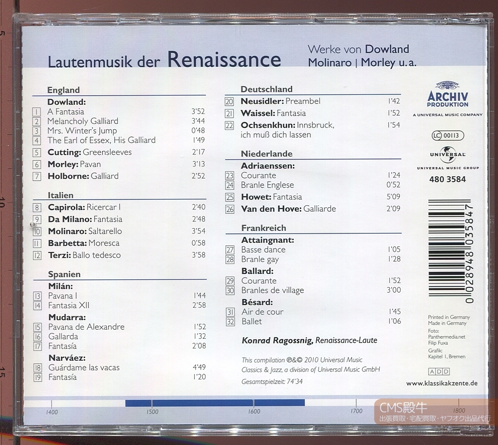Click the 'Ballard:' composer heading

258,271
